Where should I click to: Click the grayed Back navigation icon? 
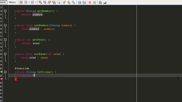[26, 2]
